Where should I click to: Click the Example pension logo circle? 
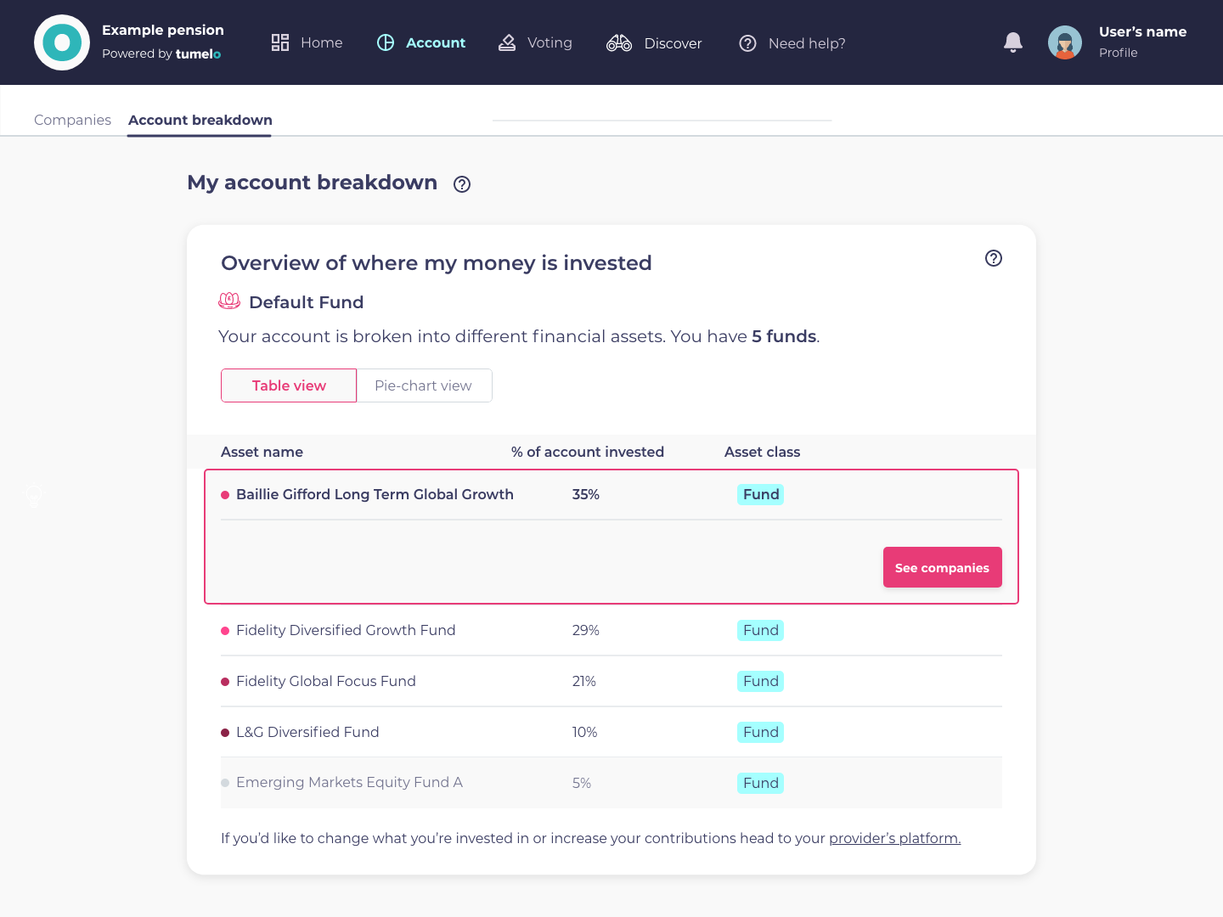pos(62,42)
